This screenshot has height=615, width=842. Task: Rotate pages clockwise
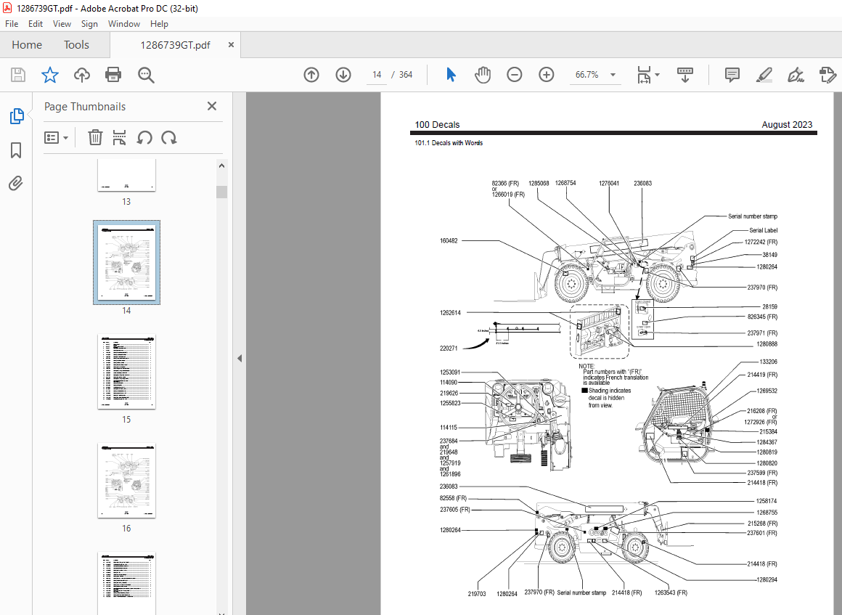click(168, 137)
